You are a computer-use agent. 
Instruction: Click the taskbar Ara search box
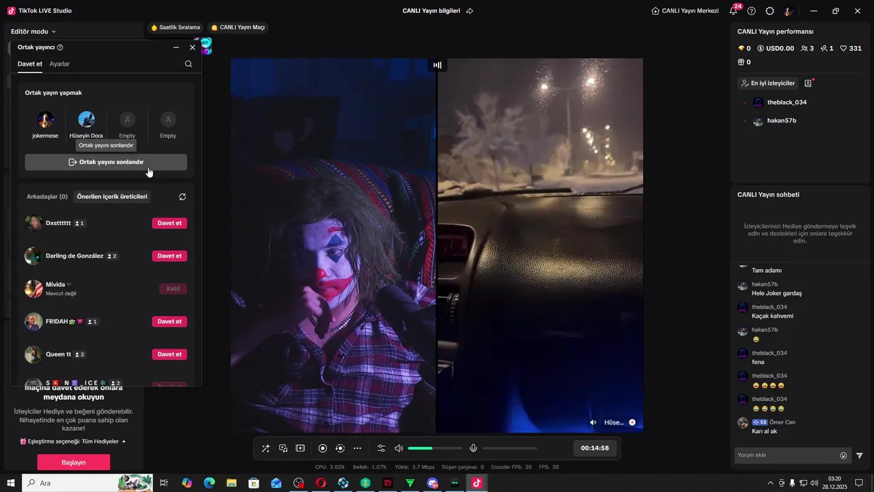pos(89,483)
